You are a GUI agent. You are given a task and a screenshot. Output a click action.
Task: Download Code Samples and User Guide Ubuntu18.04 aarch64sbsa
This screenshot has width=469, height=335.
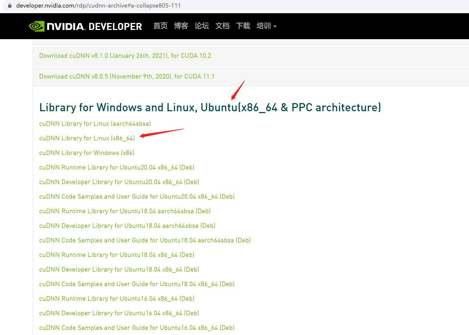pos(145,240)
